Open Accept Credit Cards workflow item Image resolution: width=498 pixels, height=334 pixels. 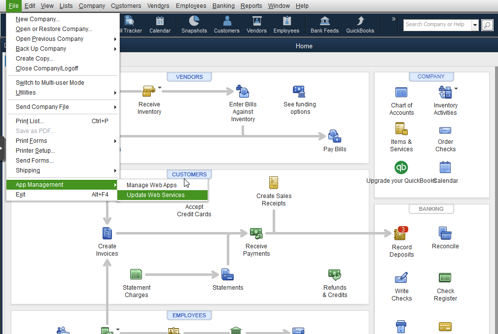(x=194, y=210)
